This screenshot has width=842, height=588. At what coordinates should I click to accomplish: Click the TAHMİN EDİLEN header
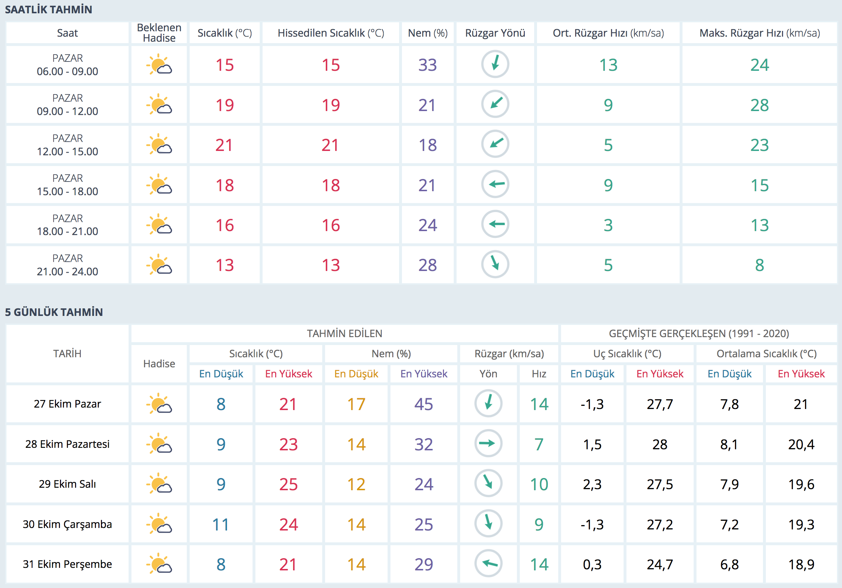coord(344,333)
